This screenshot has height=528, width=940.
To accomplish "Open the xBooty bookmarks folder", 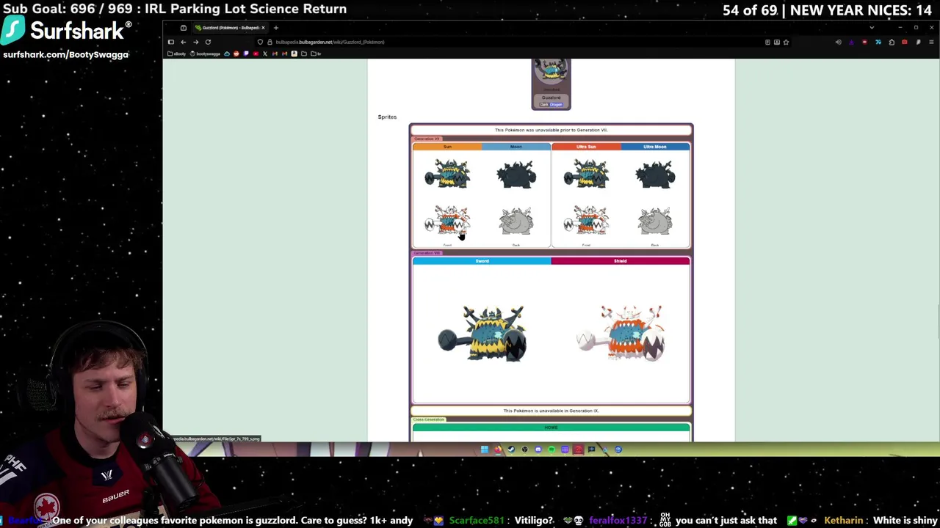I will (176, 54).
